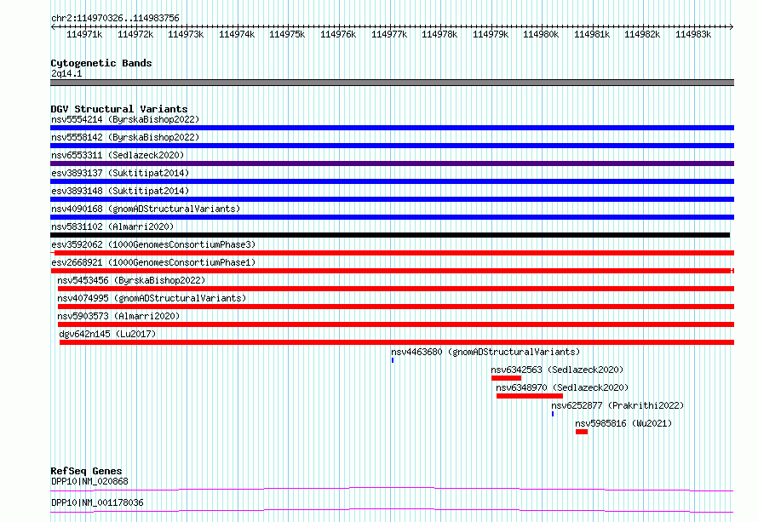Click the tiny blue marker under nsv6252877
Viewport: 758px width, 522px height.
coord(553,414)
